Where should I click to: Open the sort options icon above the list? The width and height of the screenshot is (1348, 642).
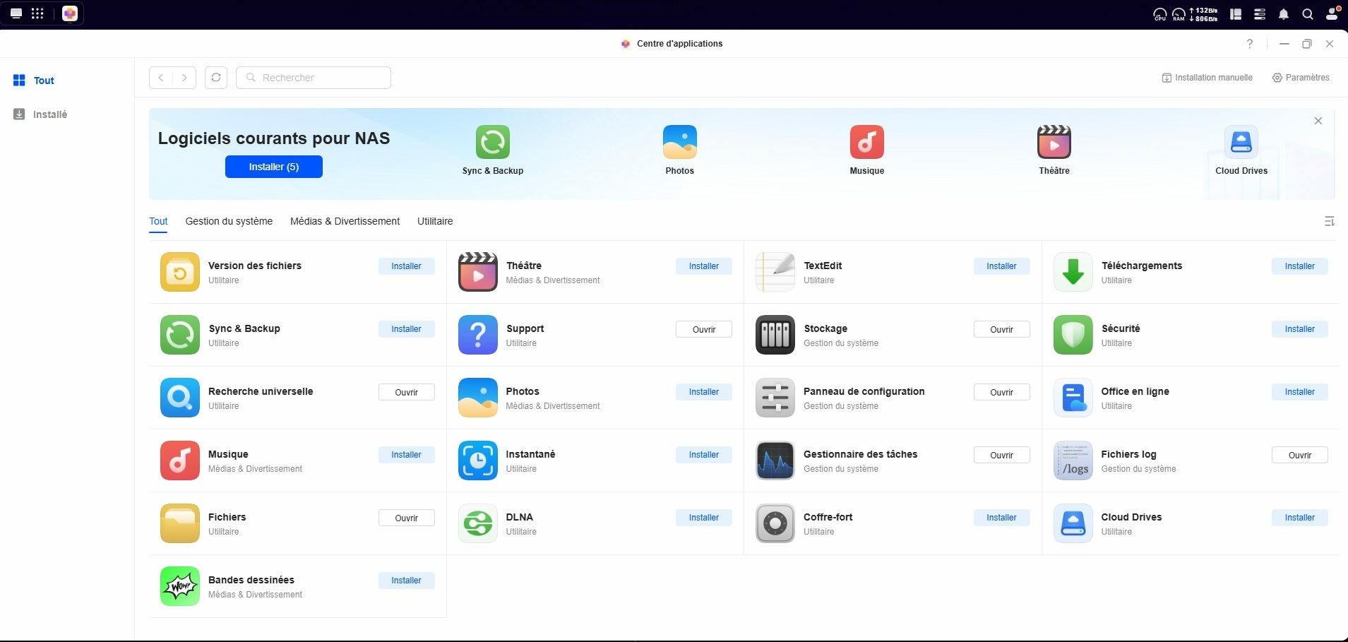[x=1329, y=222]
